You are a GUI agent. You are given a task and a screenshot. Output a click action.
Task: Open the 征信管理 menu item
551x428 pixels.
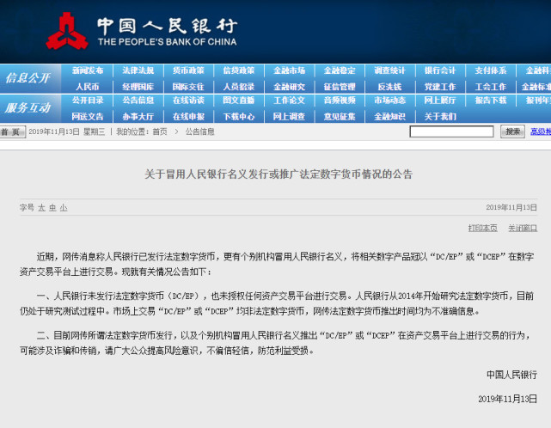[340, 87]
